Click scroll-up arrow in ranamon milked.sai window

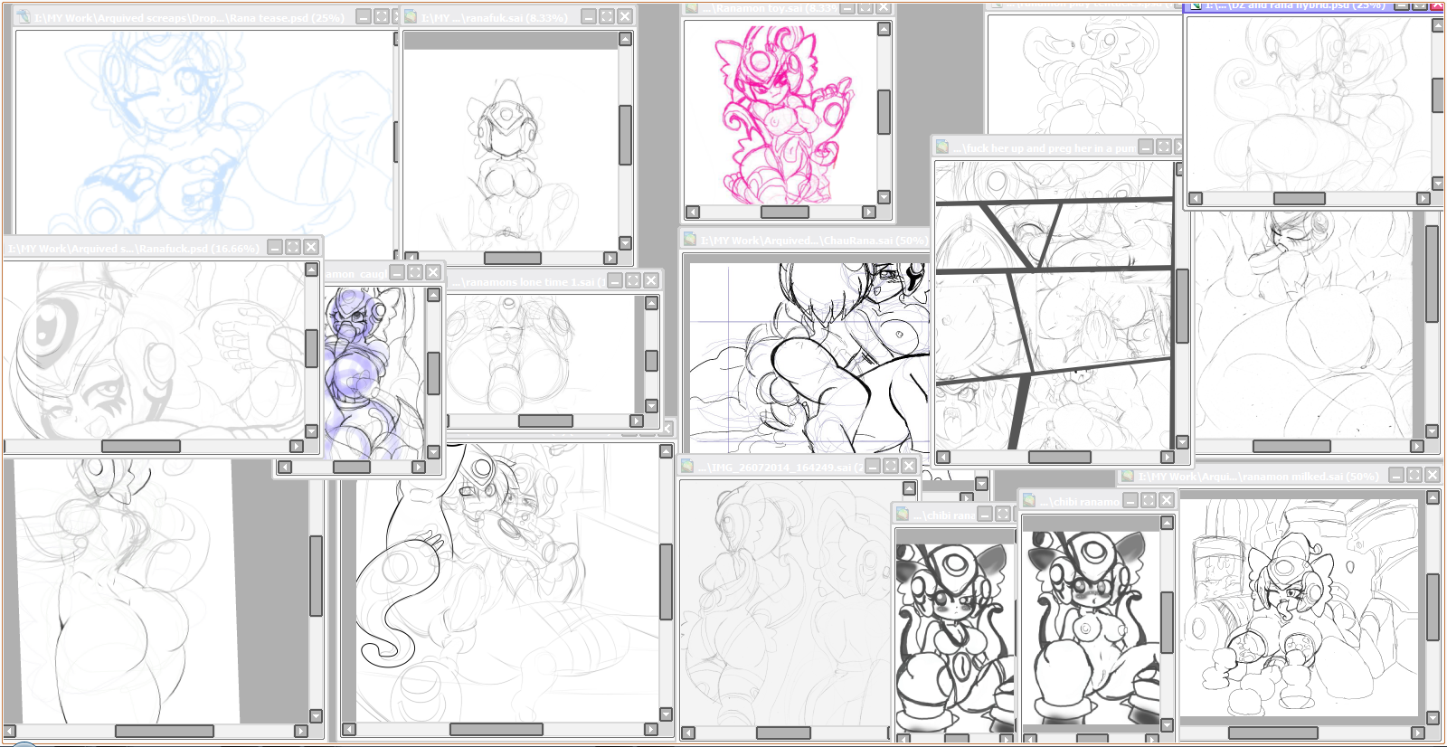1433,497
